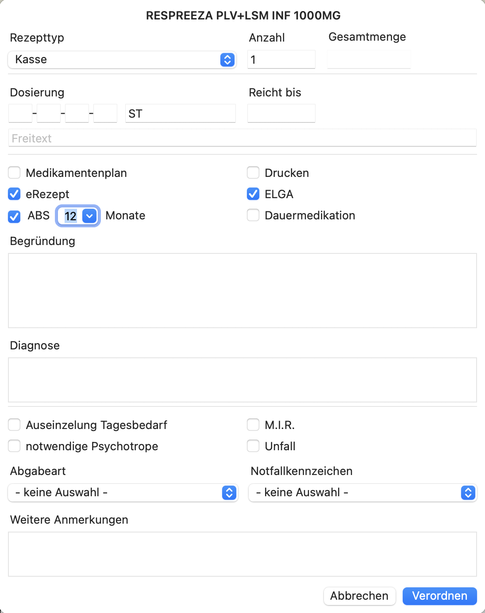Focus the Anzahl input field
Viewport: 485px width, 613px height.
pos(281,59)
